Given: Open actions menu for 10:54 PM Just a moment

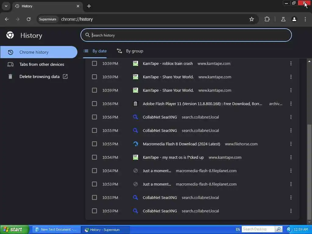Looking at the screenshot, I should tap(291, 171).
